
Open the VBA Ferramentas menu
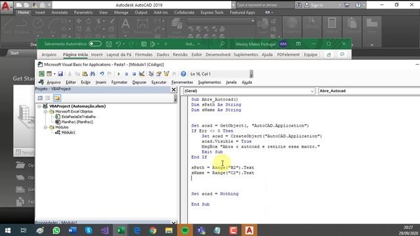point(182,82)
